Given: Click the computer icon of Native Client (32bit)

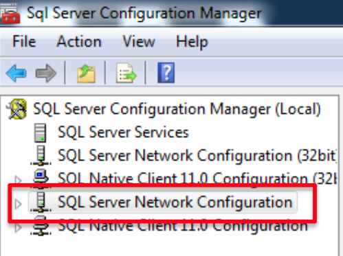Looking at the screenshot, I should (x=41, y=177).
